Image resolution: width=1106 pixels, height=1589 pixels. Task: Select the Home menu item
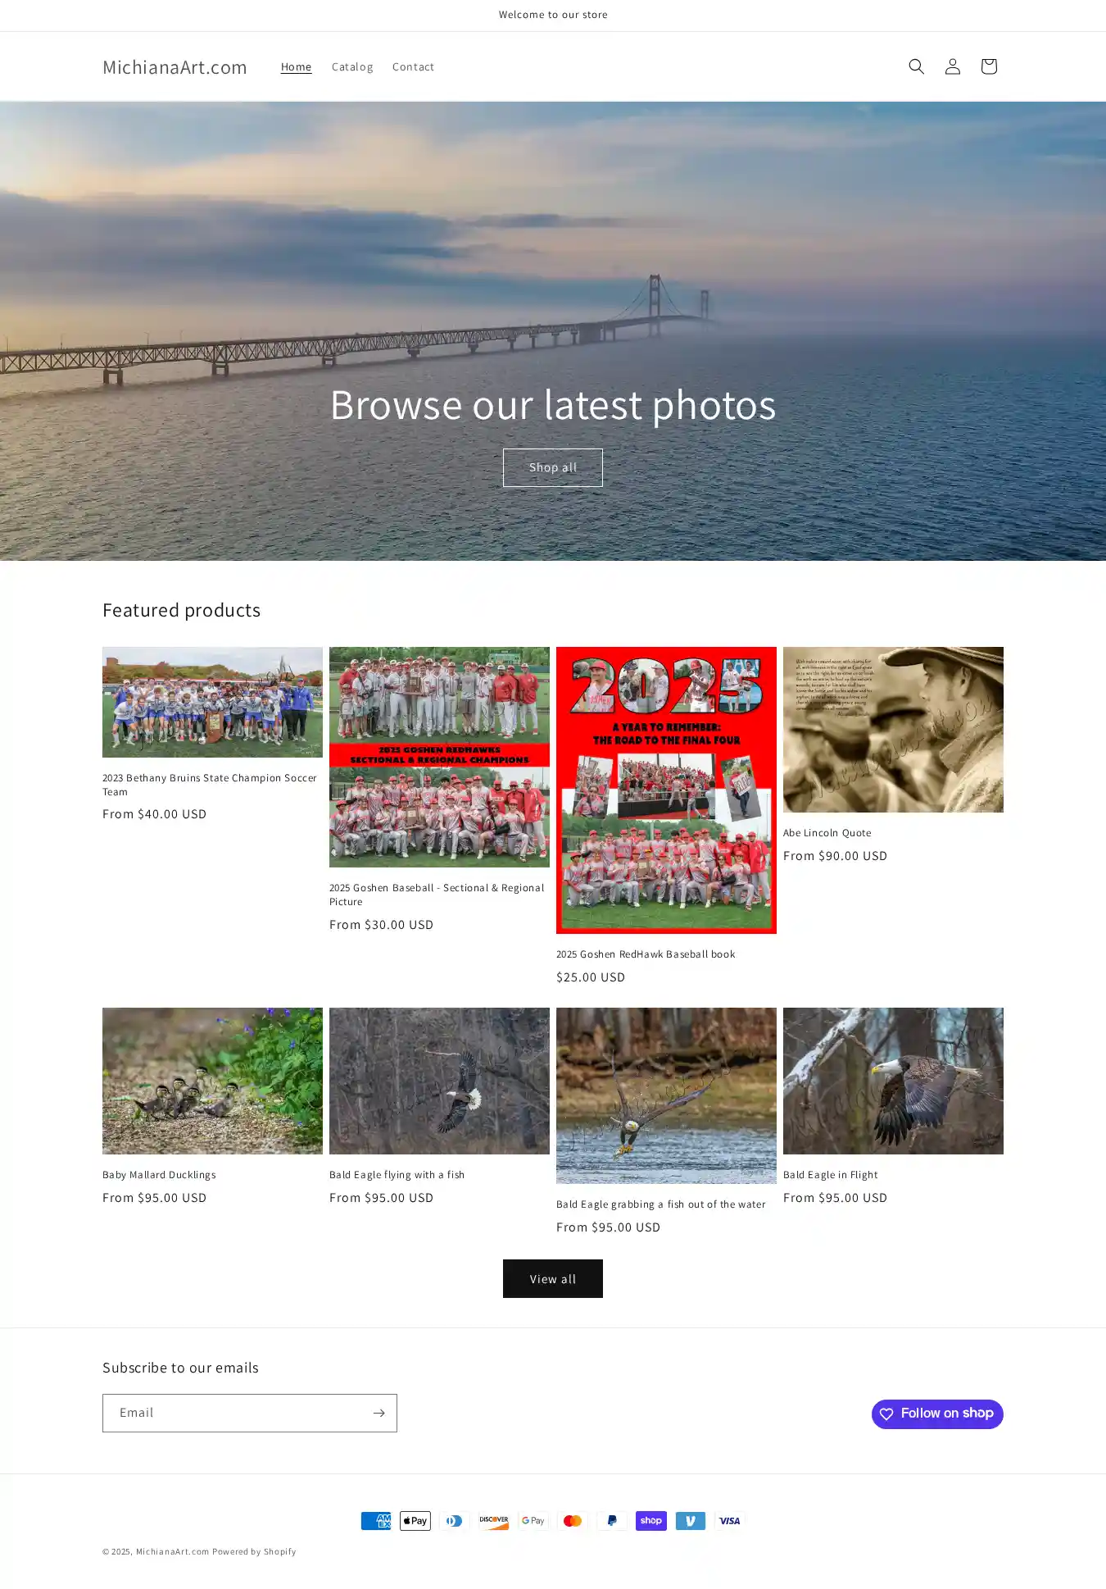(x=296, y=67)
